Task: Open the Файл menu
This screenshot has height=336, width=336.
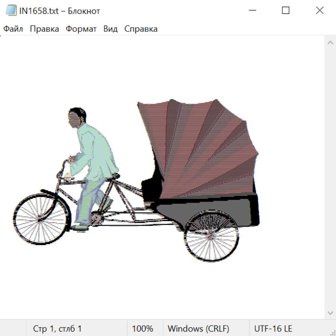Action: click(13, 29)
